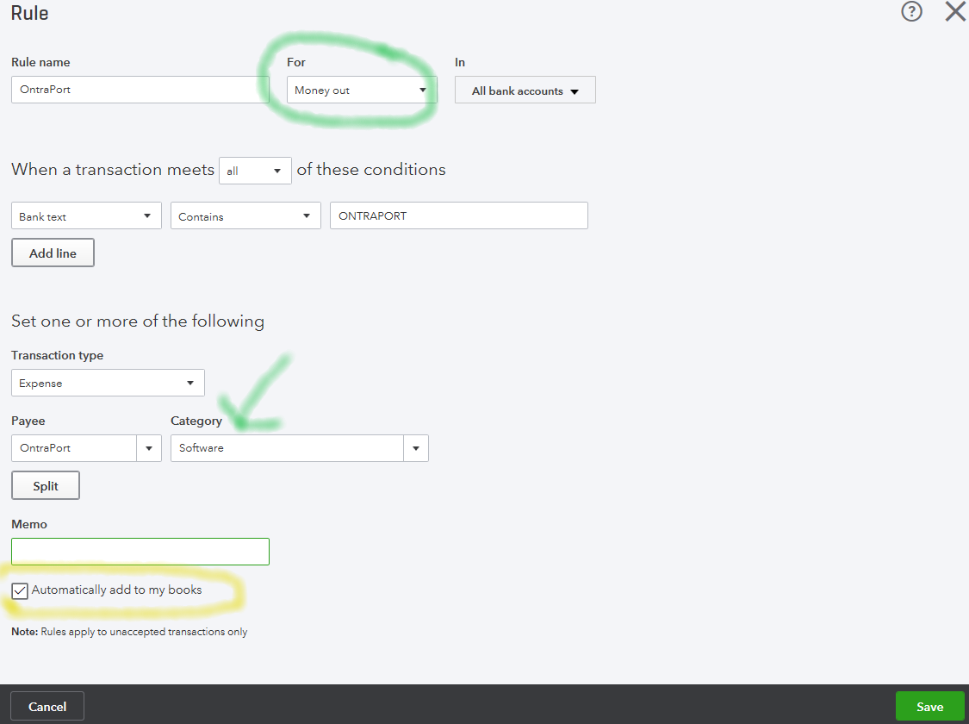Close the Rule dialog with X
This screenshot has height=724, width=969.
(x=955, y=11)
